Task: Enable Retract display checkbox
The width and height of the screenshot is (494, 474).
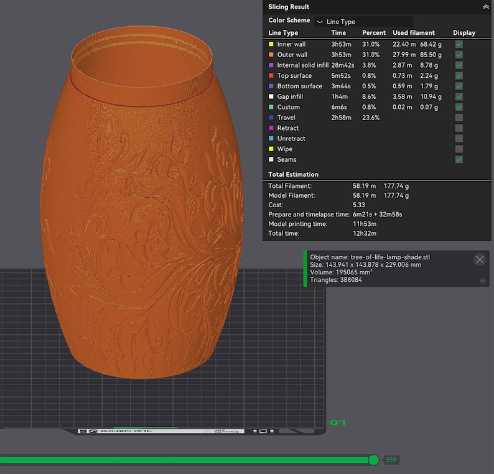Action: click(459, 128)
